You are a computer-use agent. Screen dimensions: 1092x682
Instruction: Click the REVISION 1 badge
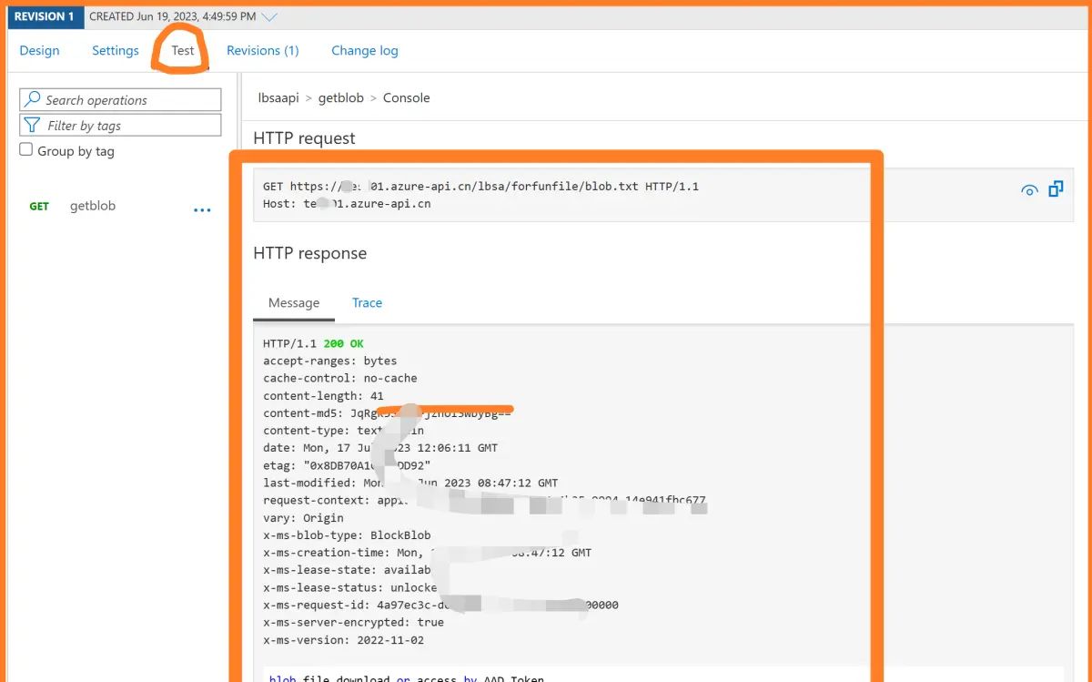tap(44, 16)
